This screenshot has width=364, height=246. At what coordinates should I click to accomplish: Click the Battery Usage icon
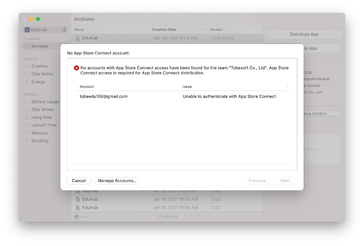[27, 102]
